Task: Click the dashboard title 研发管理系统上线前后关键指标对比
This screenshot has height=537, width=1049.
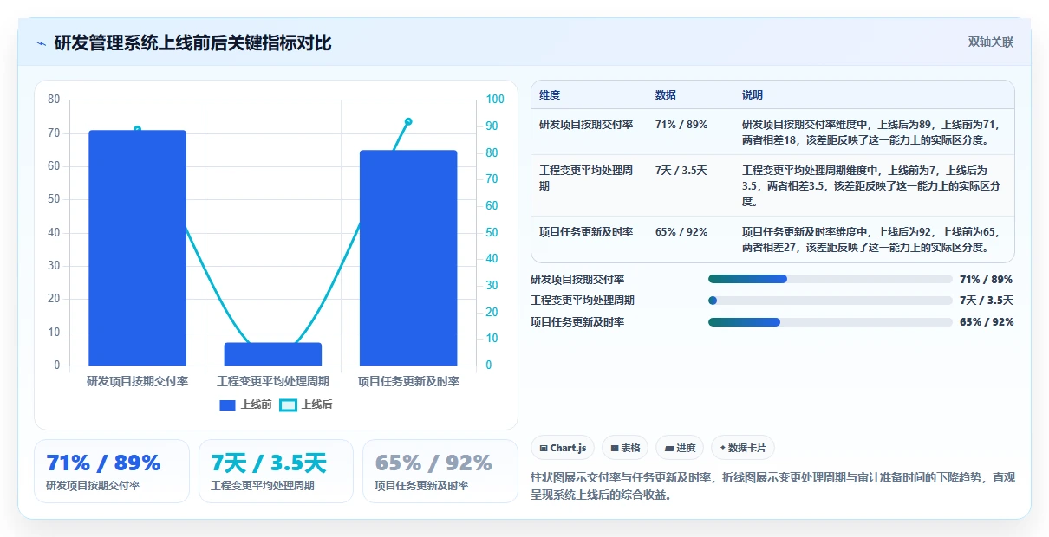Action: (192, 42)
